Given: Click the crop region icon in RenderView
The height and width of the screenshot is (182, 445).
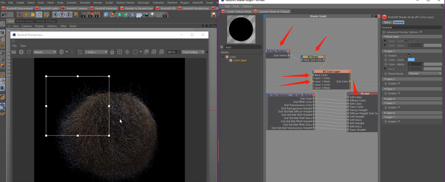Looking at the screenshot, I should point(80,52).
